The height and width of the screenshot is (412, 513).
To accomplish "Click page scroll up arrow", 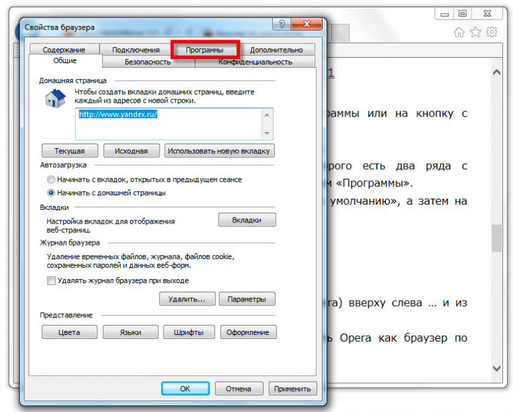I will click(x=496, y=72).
